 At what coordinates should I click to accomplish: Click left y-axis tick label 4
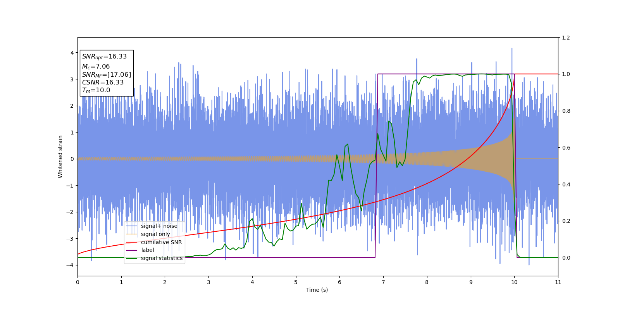click(72, 53)
